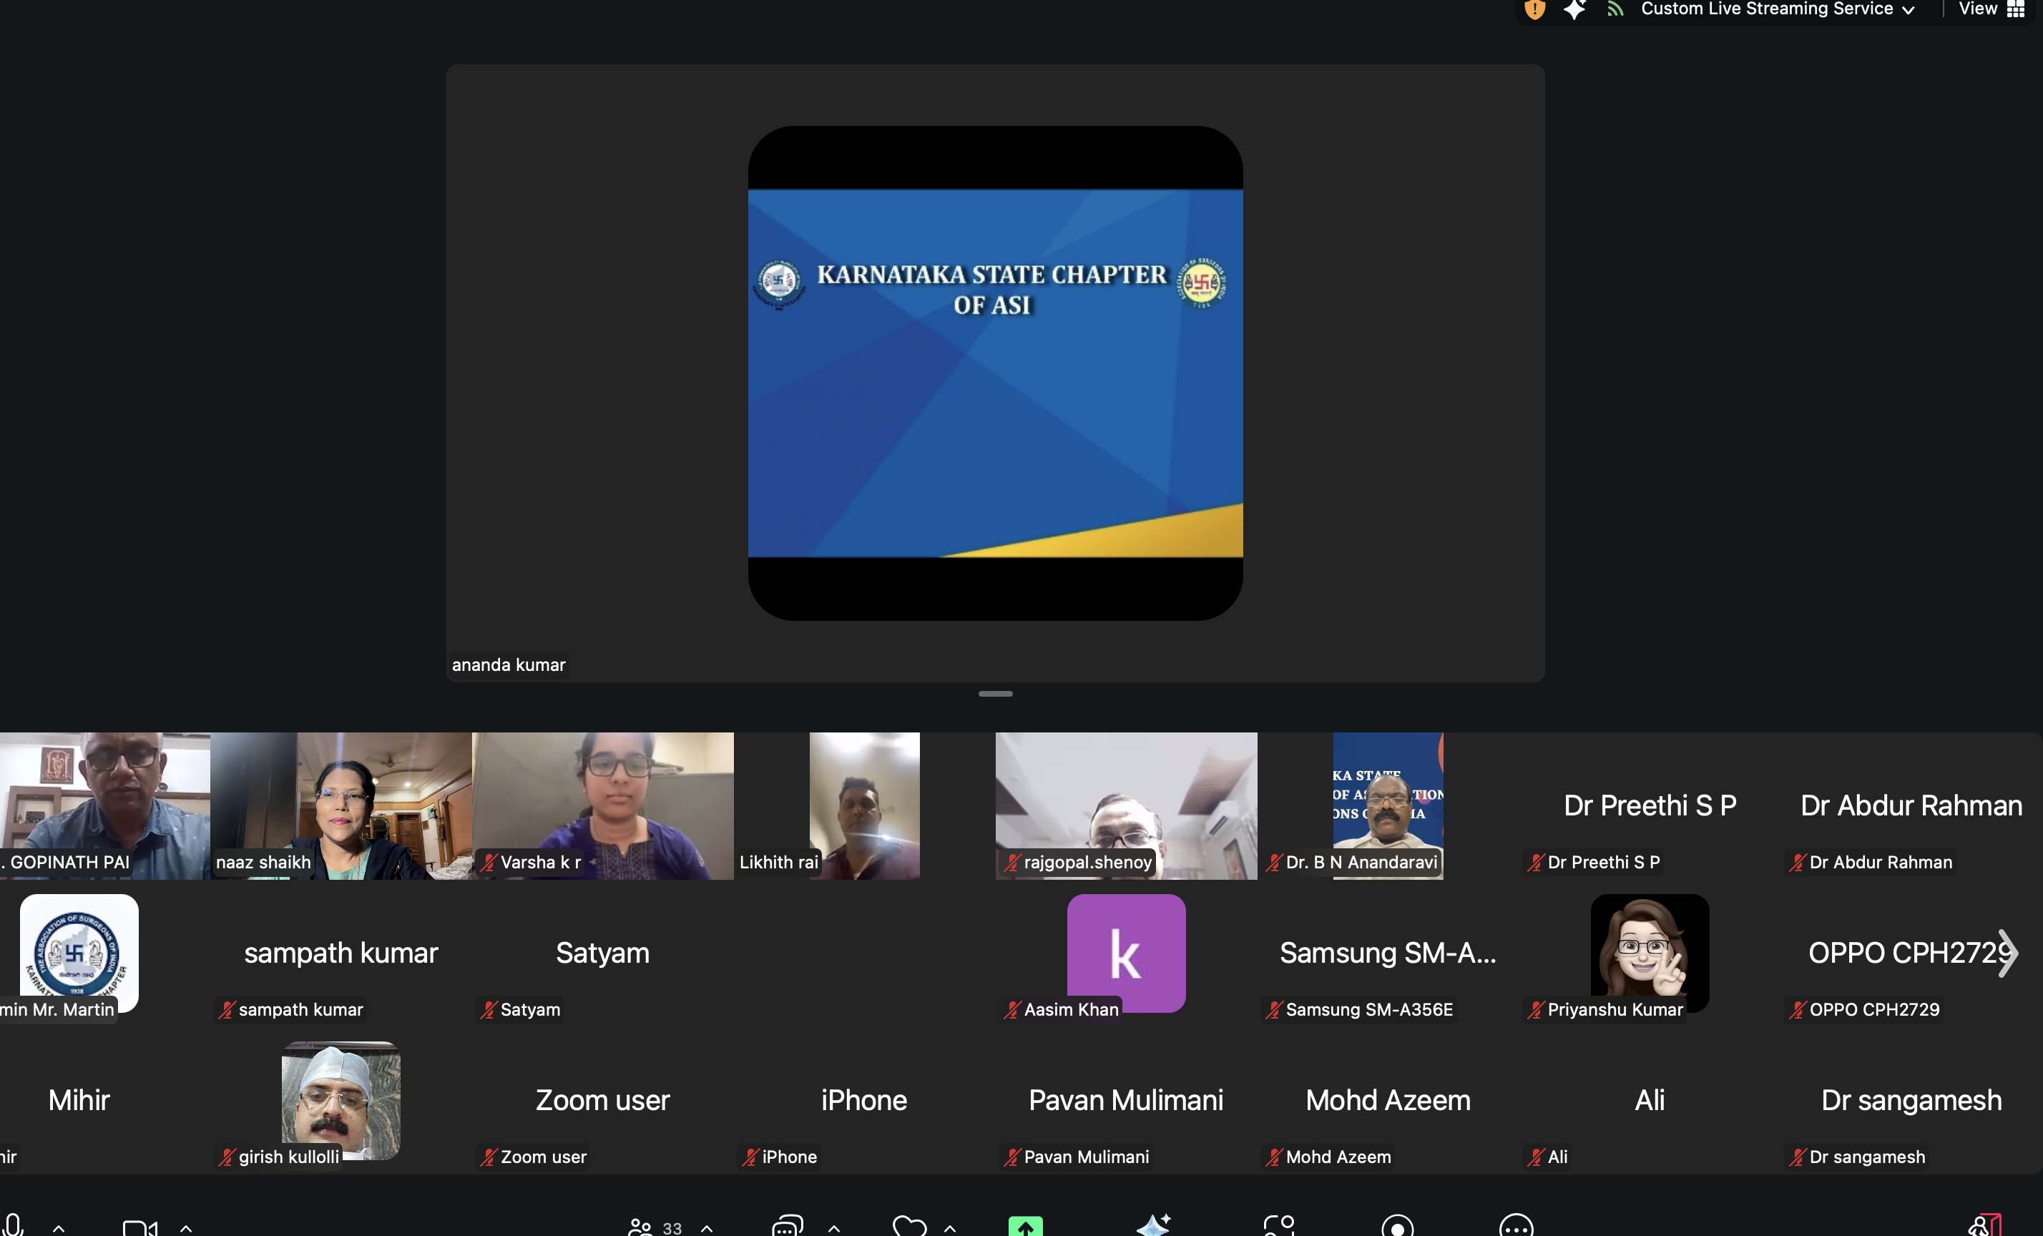Click the orange security shield warning icon
This screenshot has height=1236, width=2043.
(x=1534, y=9)
